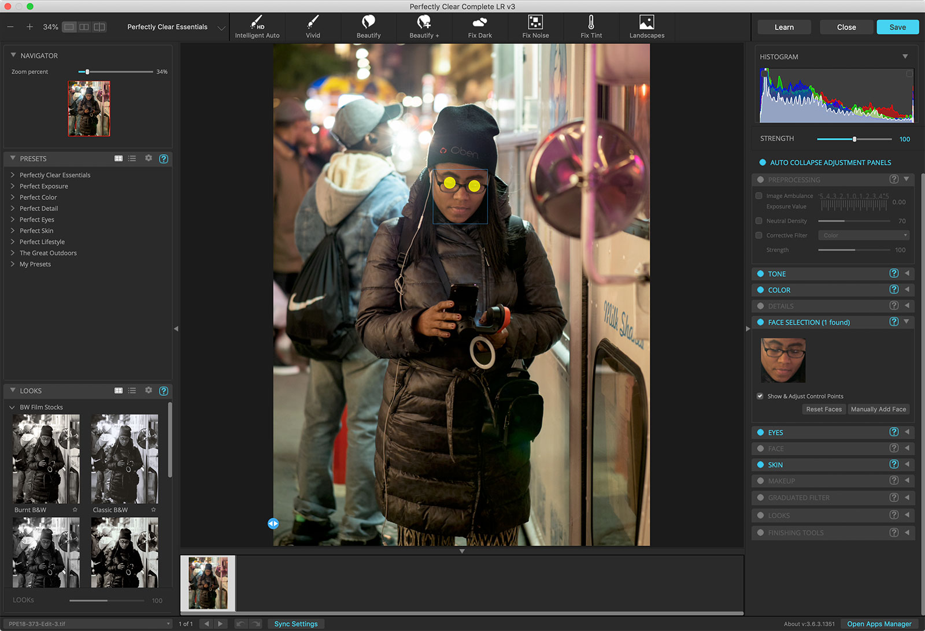The height and width of the screenshot is (631, 925).
Task: Click the Save button
Action: click(897, 27)
